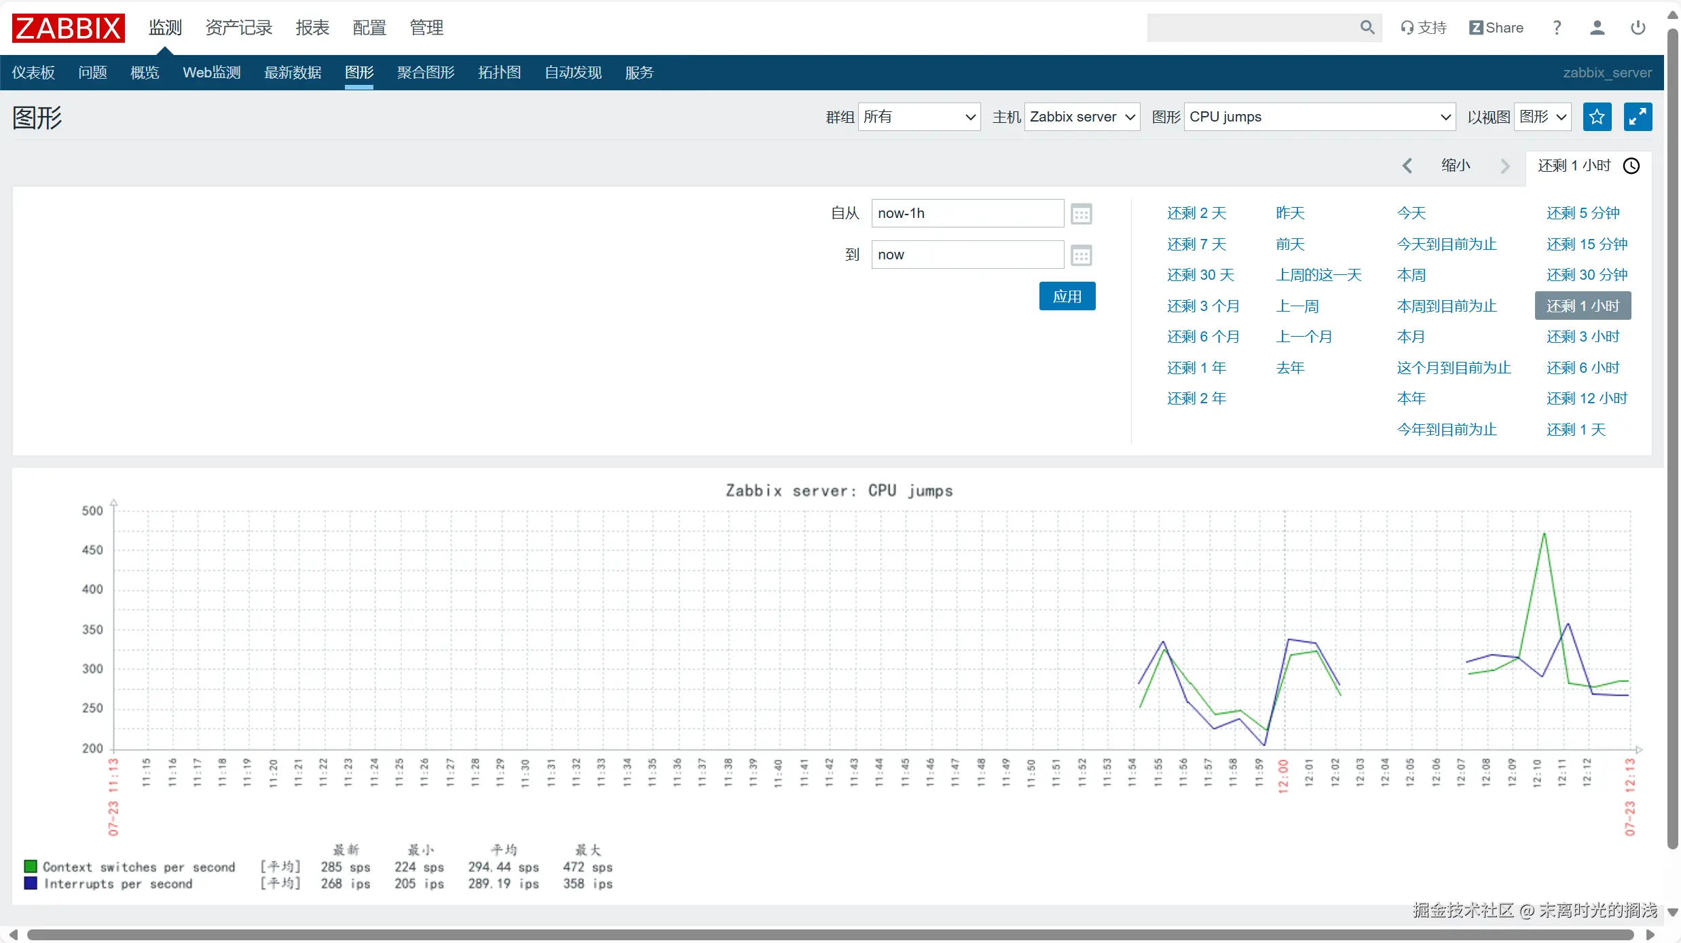Click the user profile icon
The height and width of the screenshot is (943, 1681).
(1597, 27)
